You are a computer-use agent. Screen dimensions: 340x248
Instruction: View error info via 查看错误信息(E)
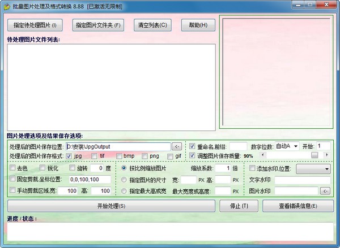298,206
